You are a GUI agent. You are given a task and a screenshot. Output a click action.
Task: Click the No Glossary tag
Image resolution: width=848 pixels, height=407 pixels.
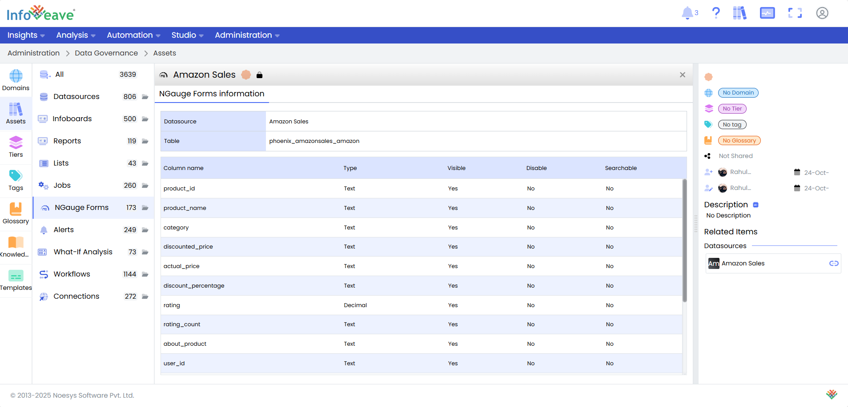click(x=739, y=141)
